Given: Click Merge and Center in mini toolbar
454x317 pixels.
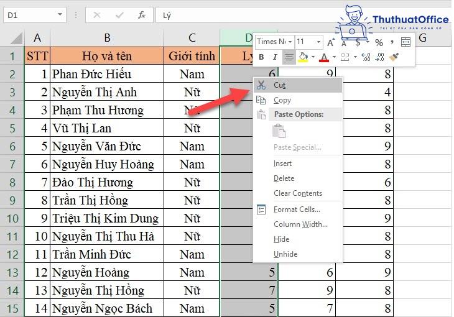Looking at the screenshot, I should (x=405, y=42).
